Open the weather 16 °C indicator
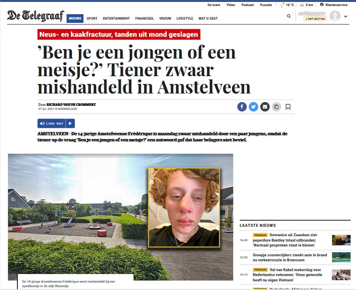This screenshot has width=356, height=290. click(x=287, y=5)
